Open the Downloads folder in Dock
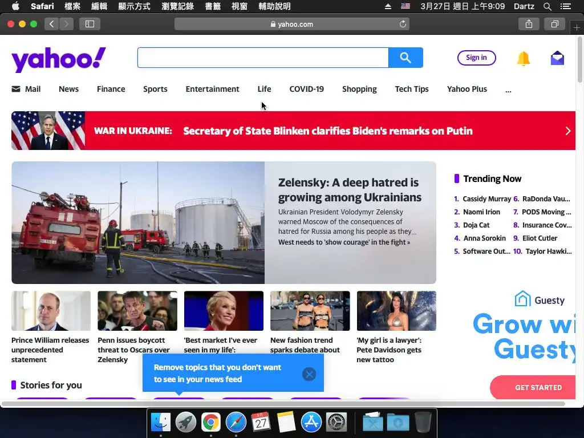This screenshot has height=438, width=584. [398, 423]
